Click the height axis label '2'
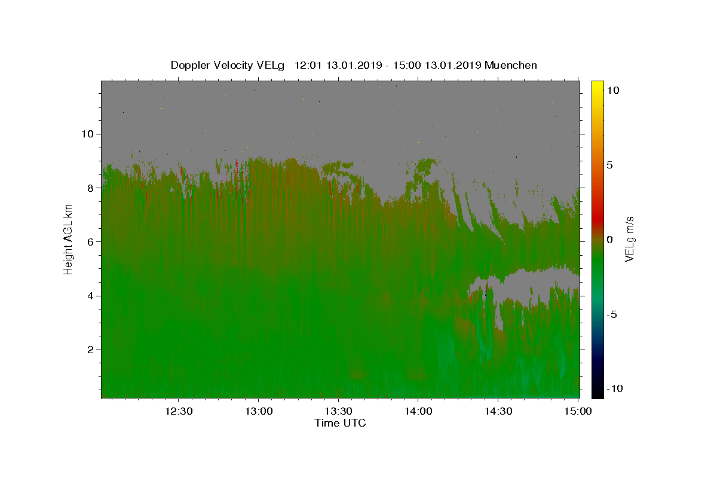The height and width of the screenshot is (478, 717). pos(91,350)
